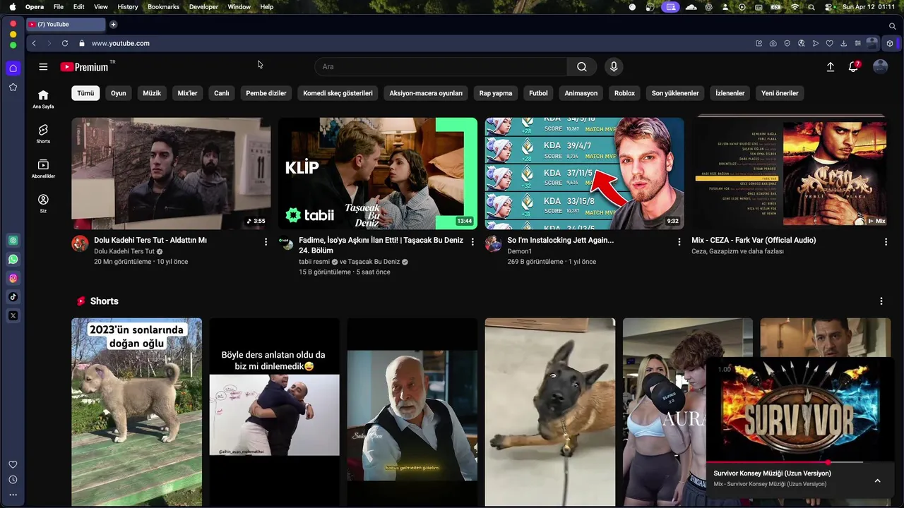Viewport: 904px width, 508px height.
Task: Click the address bar lock icon
Action: (x=82, y=43)
